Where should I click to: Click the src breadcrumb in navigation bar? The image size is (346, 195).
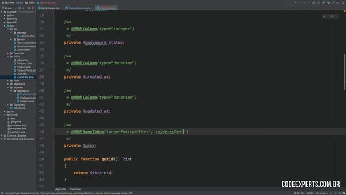pyautogui.click(x=19, y=3)
